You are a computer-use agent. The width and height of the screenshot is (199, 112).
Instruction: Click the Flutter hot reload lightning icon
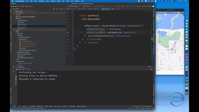(x=117, y=6)
